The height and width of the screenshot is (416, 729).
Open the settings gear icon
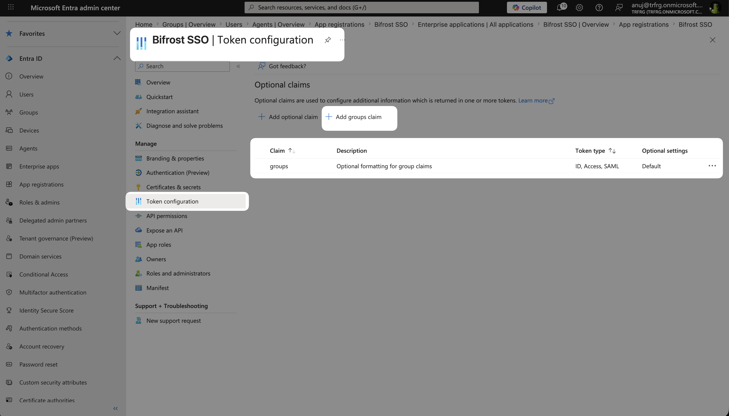pyautogui.click(x=579, y=7)
